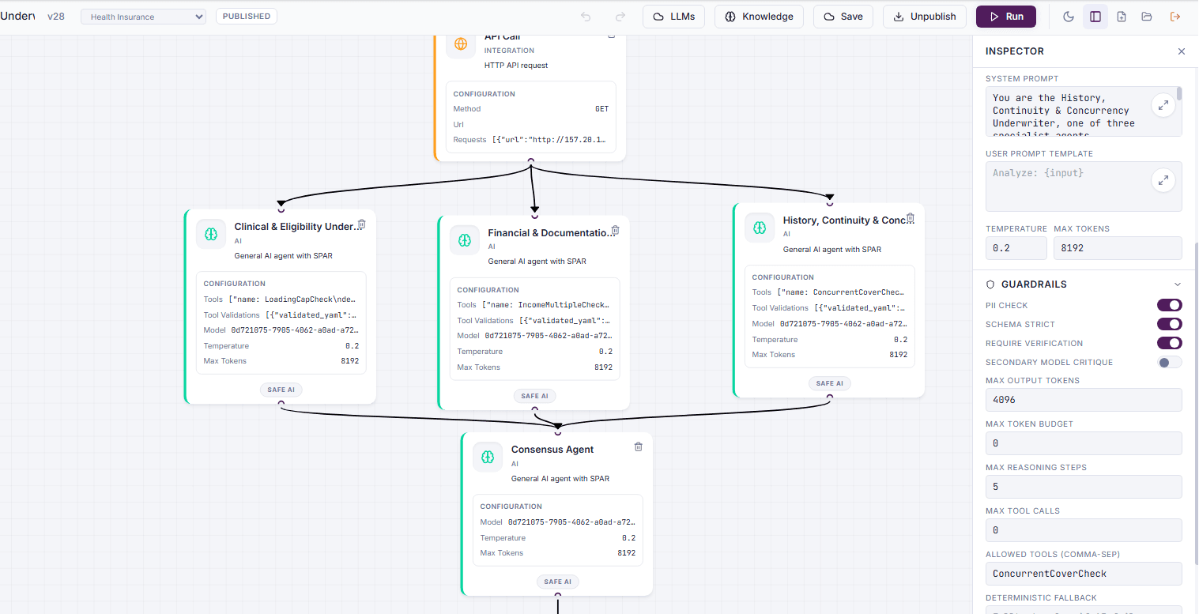Viewport: 1199px width, 614px height.
Task: Select the Financial & Documentation node title
Action: [551, 233]
